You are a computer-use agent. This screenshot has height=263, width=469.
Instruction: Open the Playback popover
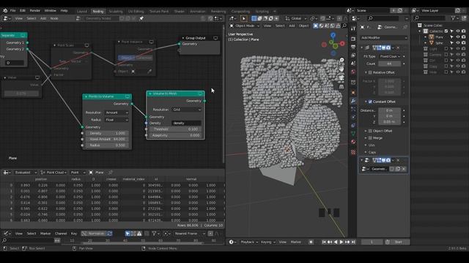point(249,242)
